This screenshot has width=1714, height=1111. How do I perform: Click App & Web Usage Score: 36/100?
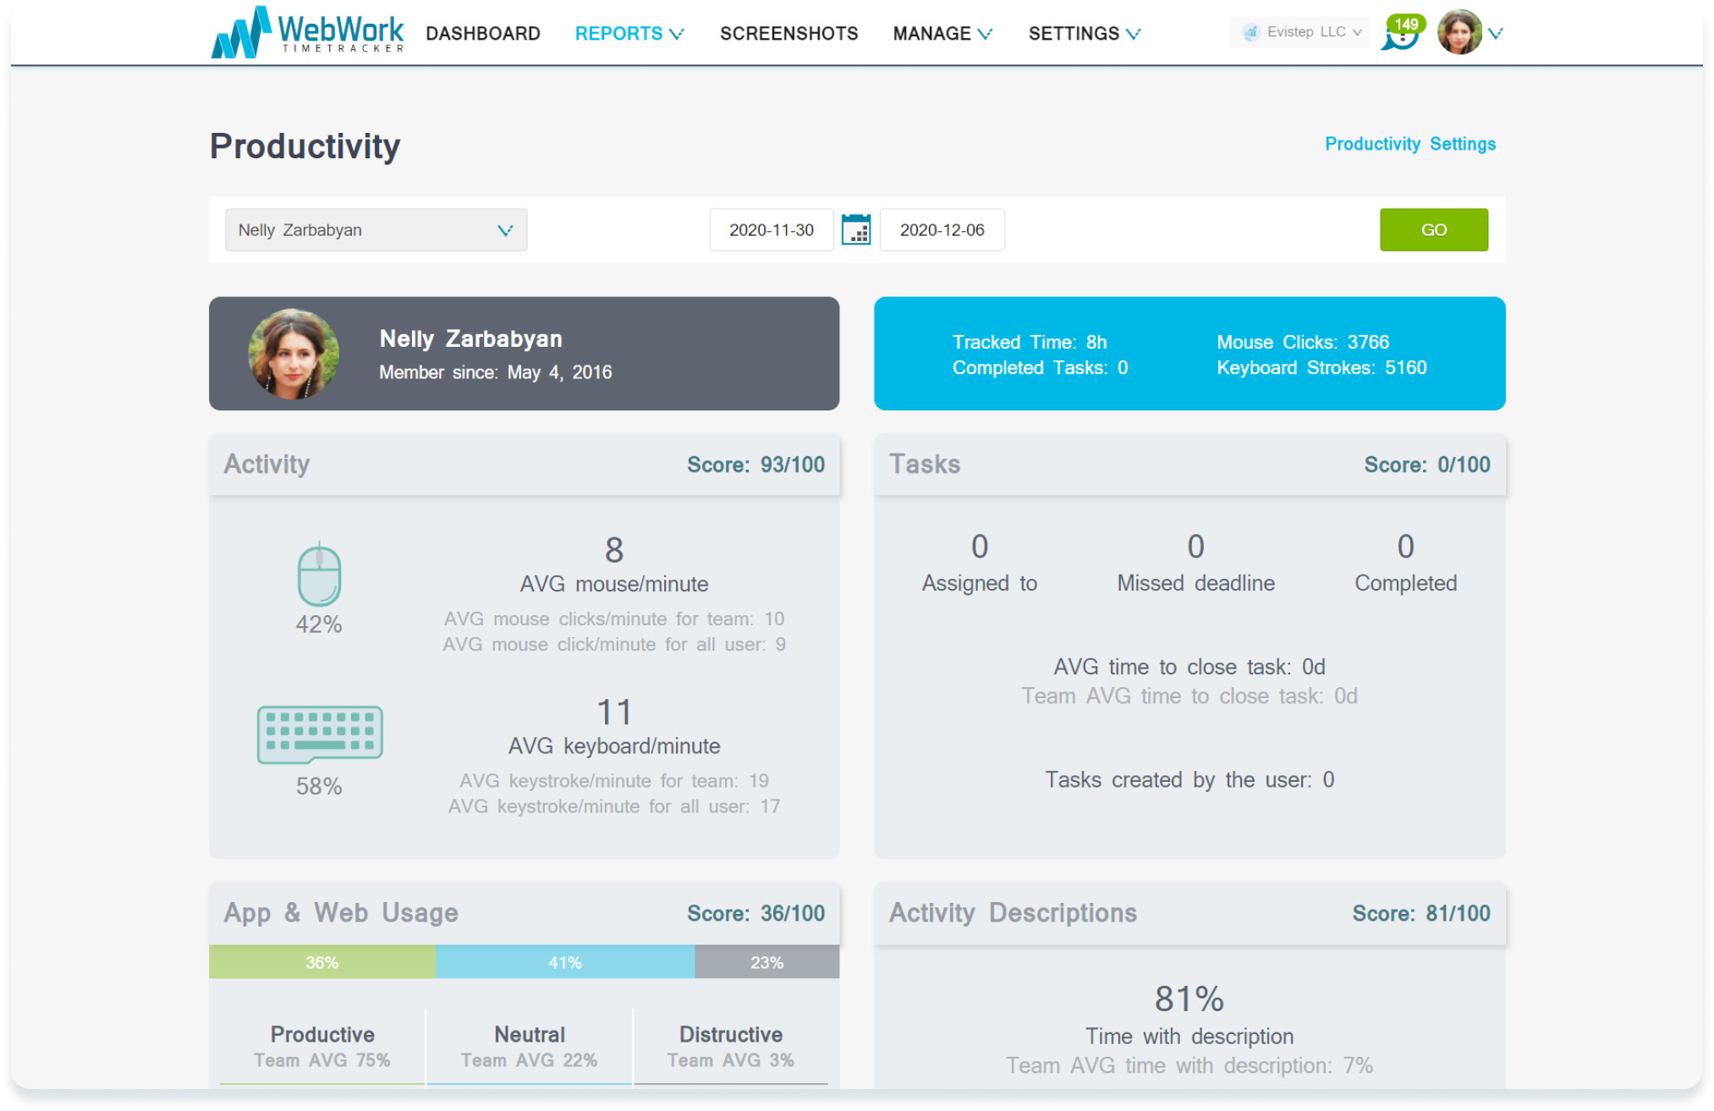[755, 913]
